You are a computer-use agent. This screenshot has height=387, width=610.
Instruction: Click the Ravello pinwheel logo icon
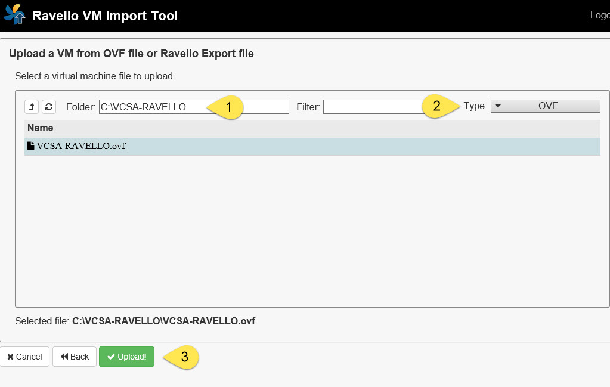pos(15,14)
